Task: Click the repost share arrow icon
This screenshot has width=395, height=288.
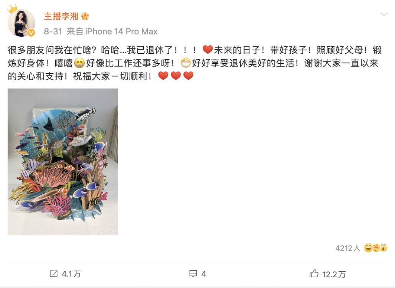Action: point(54,274)
